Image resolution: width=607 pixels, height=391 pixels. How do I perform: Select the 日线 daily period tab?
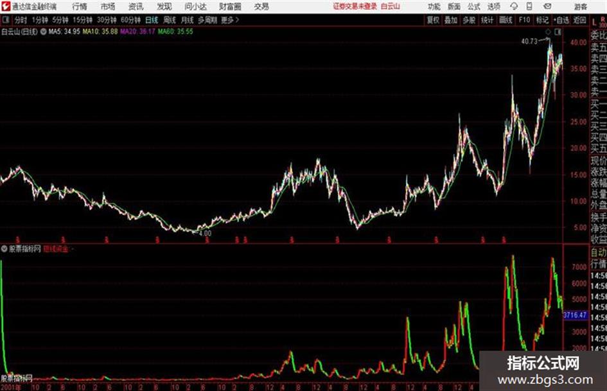coord(152,20)
